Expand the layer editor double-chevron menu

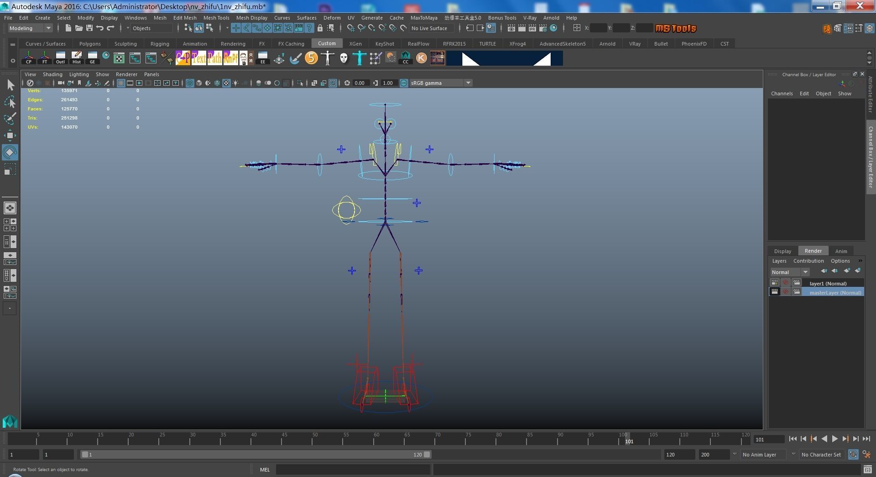pyautogui.click(x=860, y=261)
